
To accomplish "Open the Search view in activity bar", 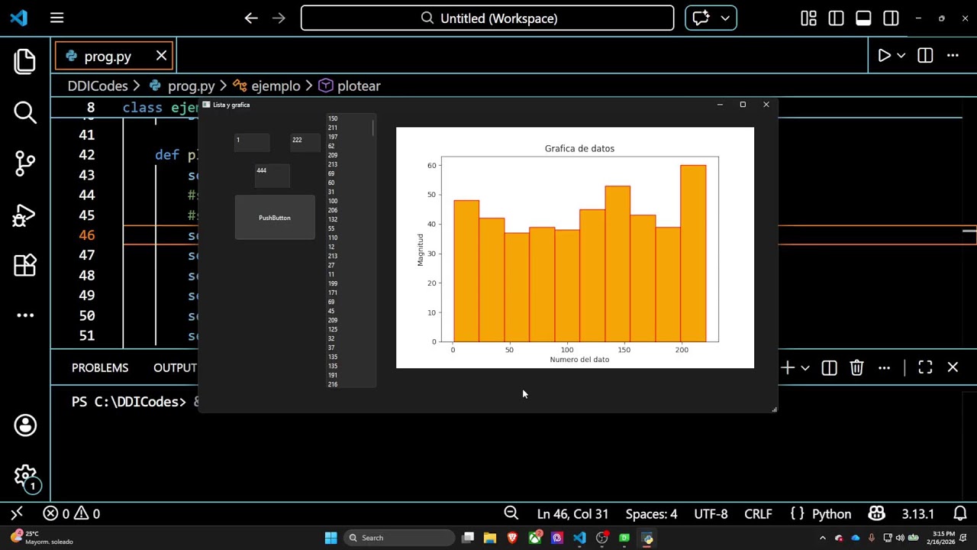I will pos(25,112).
